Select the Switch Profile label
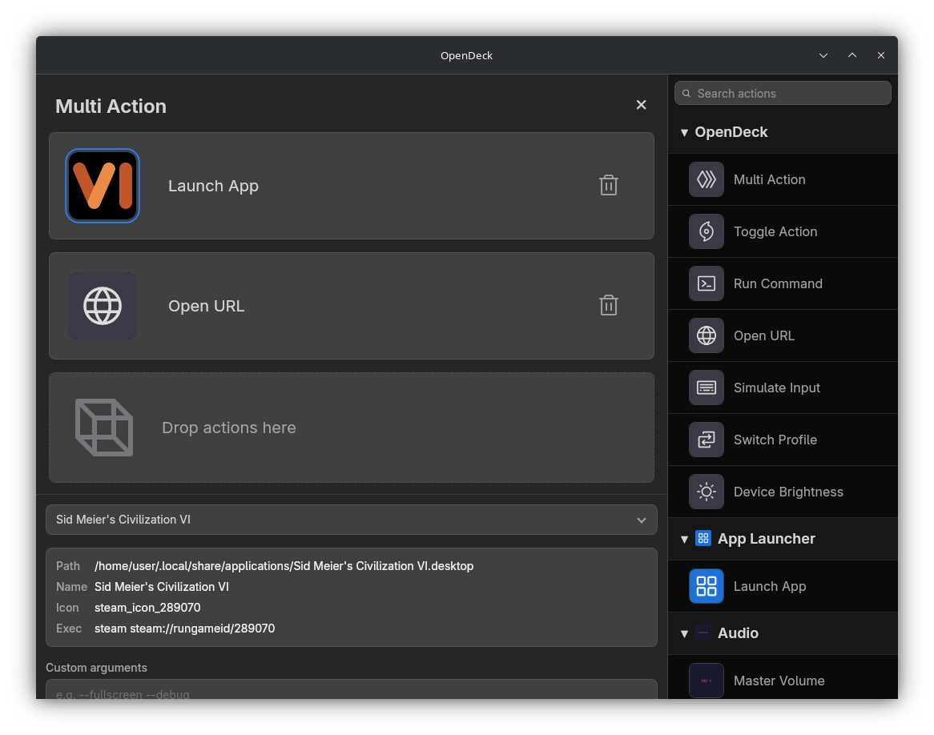The width and height of the screenshot is (934, 735). point(775,440)
